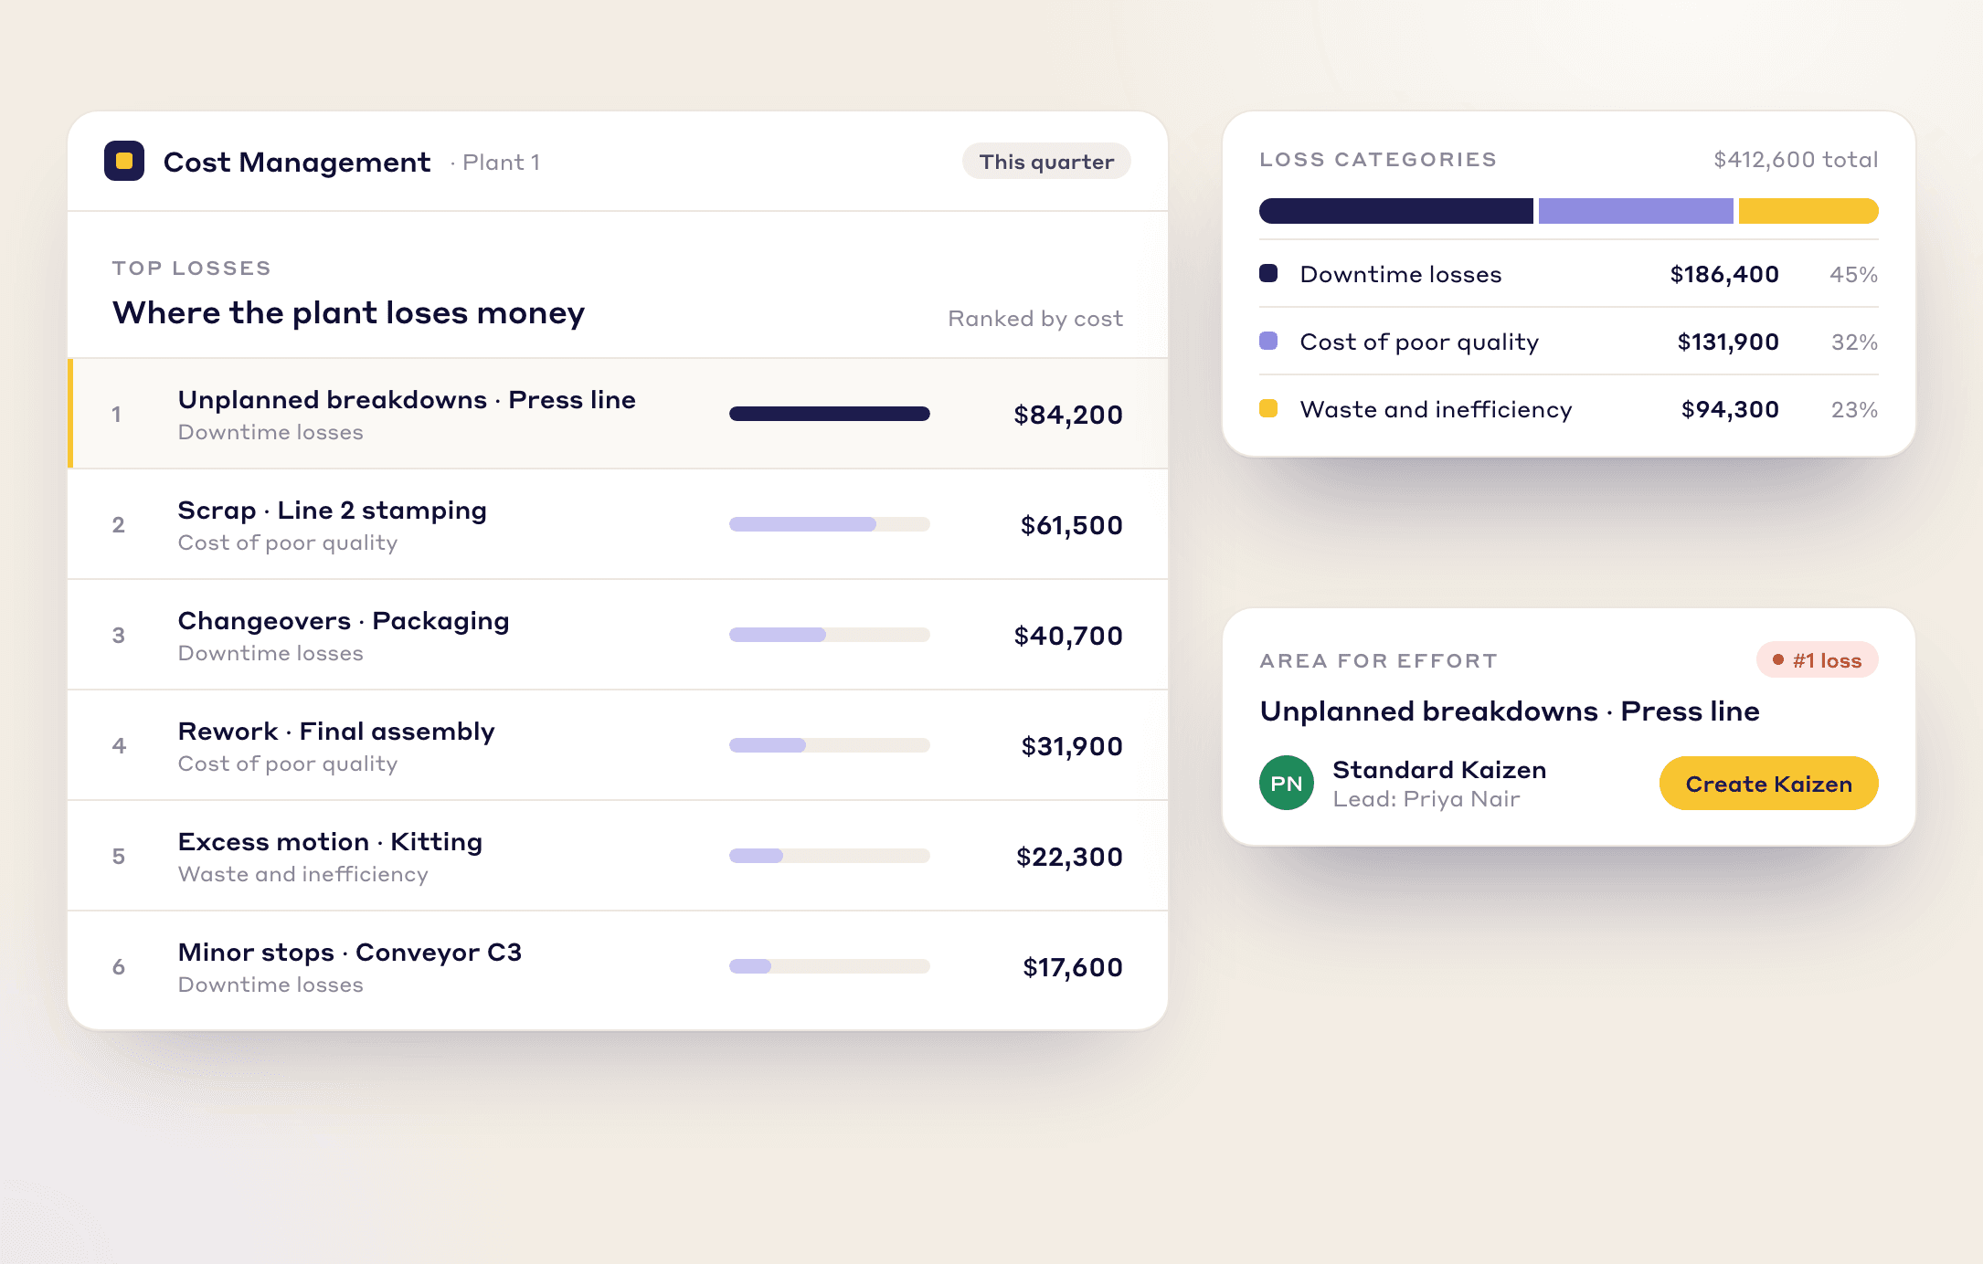Click the Lead: Priya Nair text

coord(1426,799)
